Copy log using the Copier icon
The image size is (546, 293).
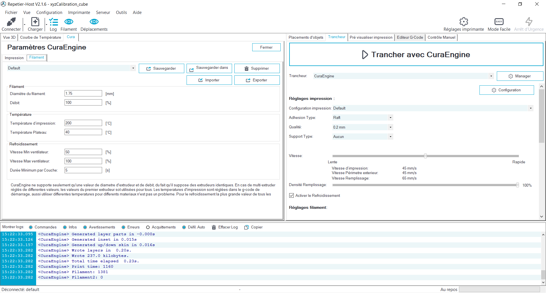[x=247, y=227]
